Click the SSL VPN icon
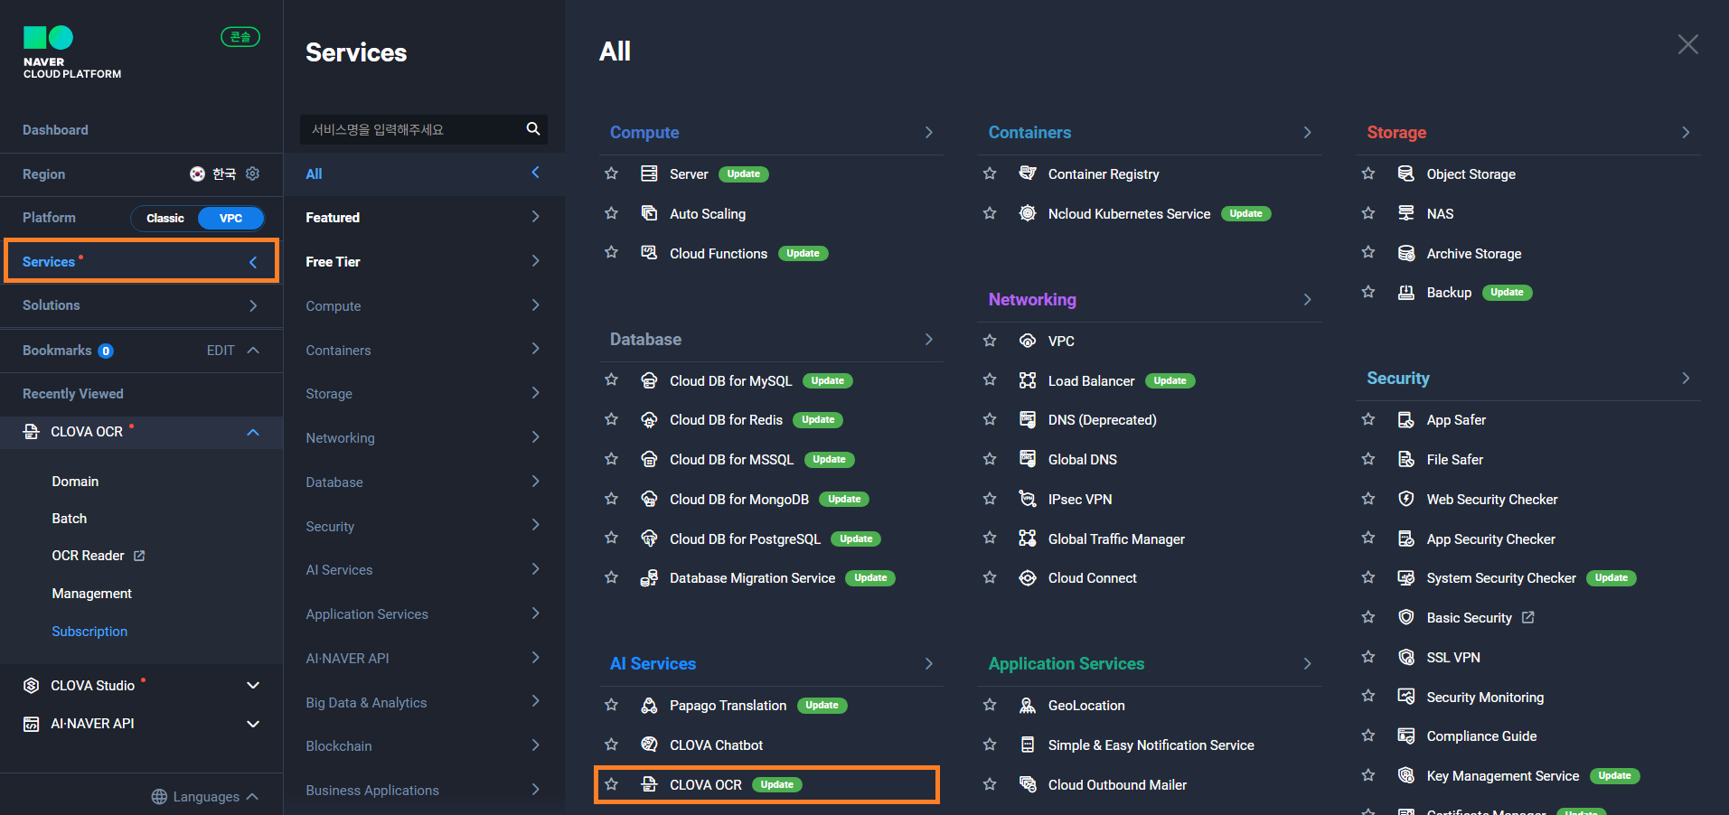This screenshot has height=815, width=1729. pyautogui.click(x=1406, y=657)
